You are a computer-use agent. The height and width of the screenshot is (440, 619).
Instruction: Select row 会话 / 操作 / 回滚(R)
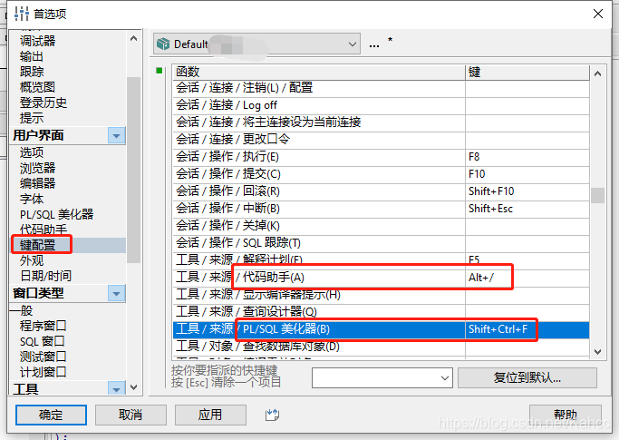[381, 191]
